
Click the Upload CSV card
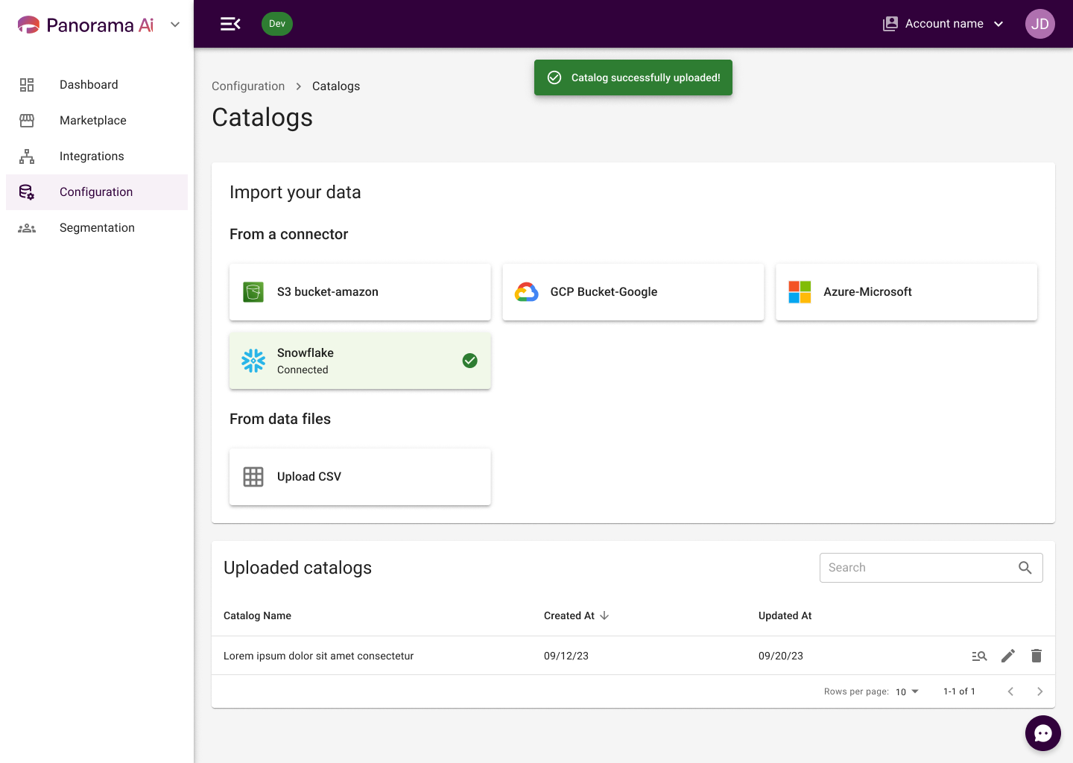click(x=360, y=477)
